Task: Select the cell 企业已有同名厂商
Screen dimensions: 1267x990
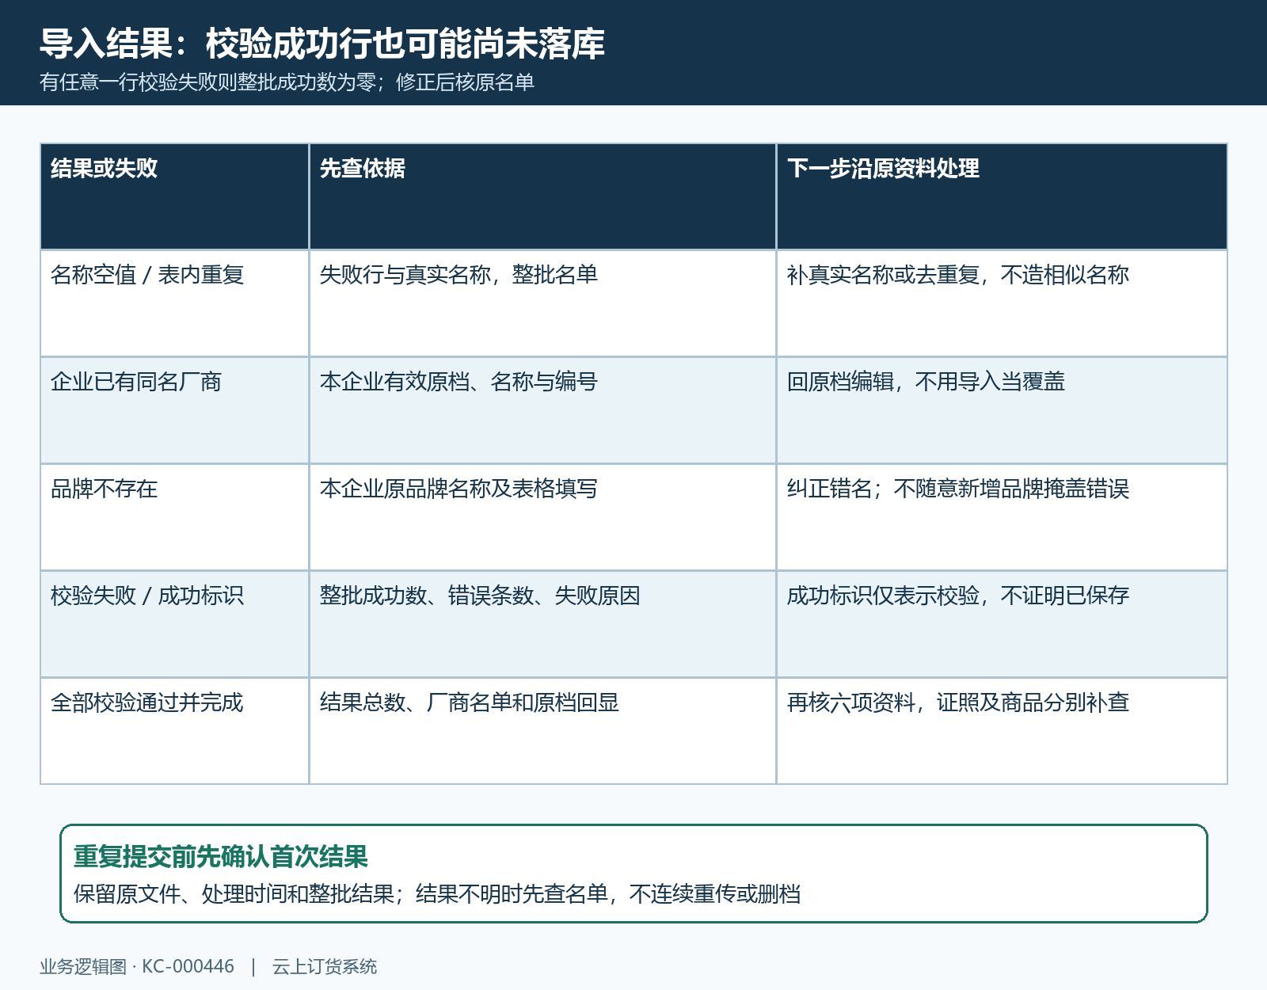Action: [174, 410]
